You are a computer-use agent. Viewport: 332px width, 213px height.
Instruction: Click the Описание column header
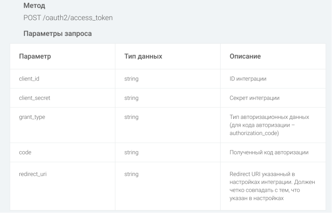tap(245, 56)
